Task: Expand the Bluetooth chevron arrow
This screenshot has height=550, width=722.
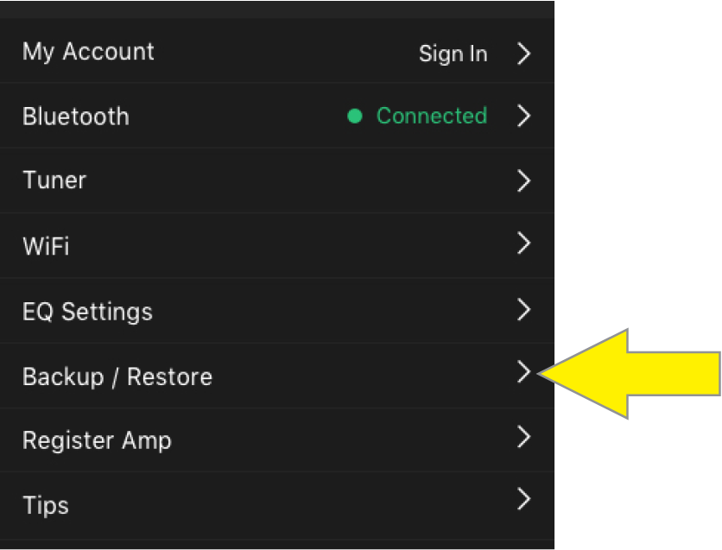Action: coord(523,116)
